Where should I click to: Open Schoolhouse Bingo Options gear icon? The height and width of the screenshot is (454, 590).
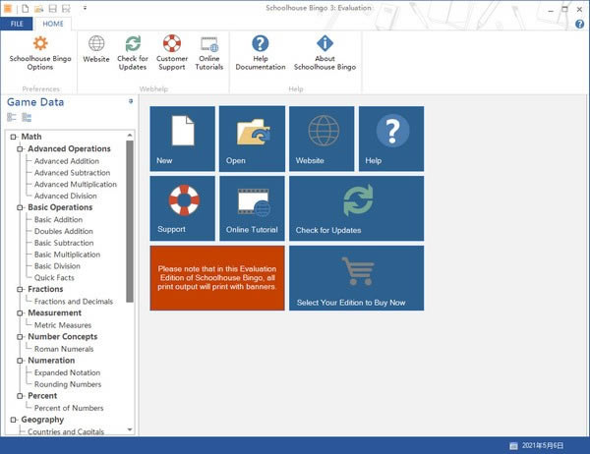tap(40, 44)
